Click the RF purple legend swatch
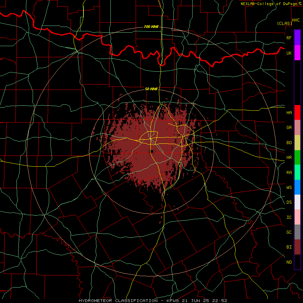The height and width of the screenshot is (303, 303). click(297, 38)
